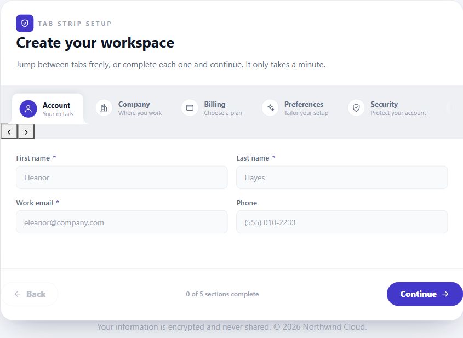Click the Continue button
The width and height of the screenshot is (463, 338).
pos(425,294)
